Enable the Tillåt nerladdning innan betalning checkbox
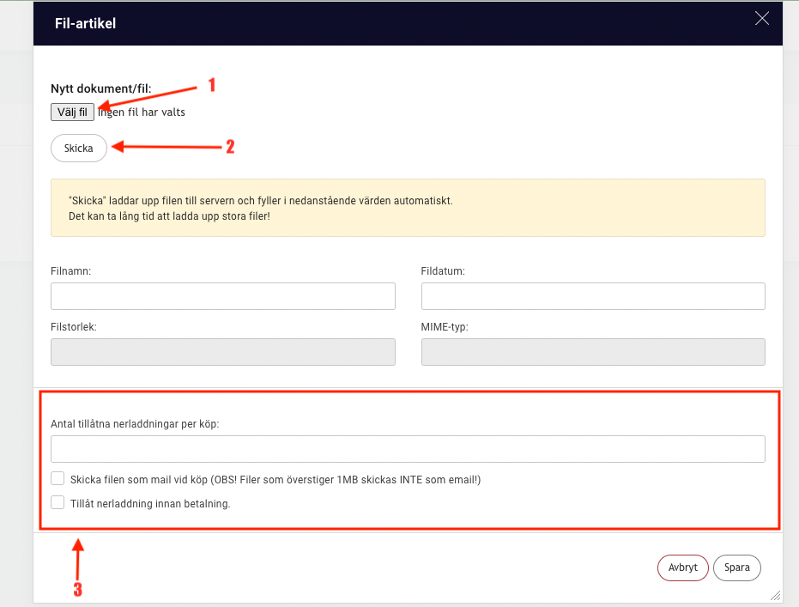The width and height of the screenshot is (799, 607). click(x=58, y=502)
